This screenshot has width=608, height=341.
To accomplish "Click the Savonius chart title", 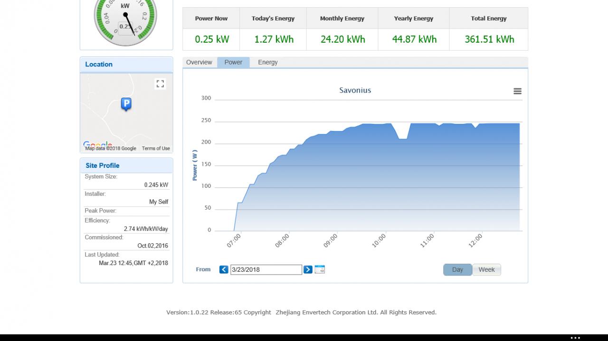I will pos(355,90).
